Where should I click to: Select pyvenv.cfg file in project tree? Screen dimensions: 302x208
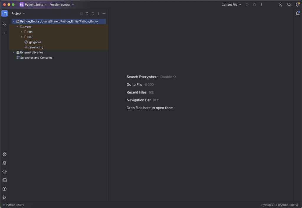36,47
